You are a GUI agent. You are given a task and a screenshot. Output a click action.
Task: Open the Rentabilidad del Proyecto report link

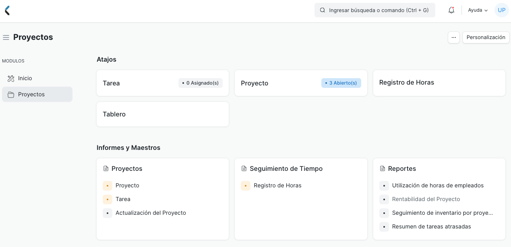point(426,199)
